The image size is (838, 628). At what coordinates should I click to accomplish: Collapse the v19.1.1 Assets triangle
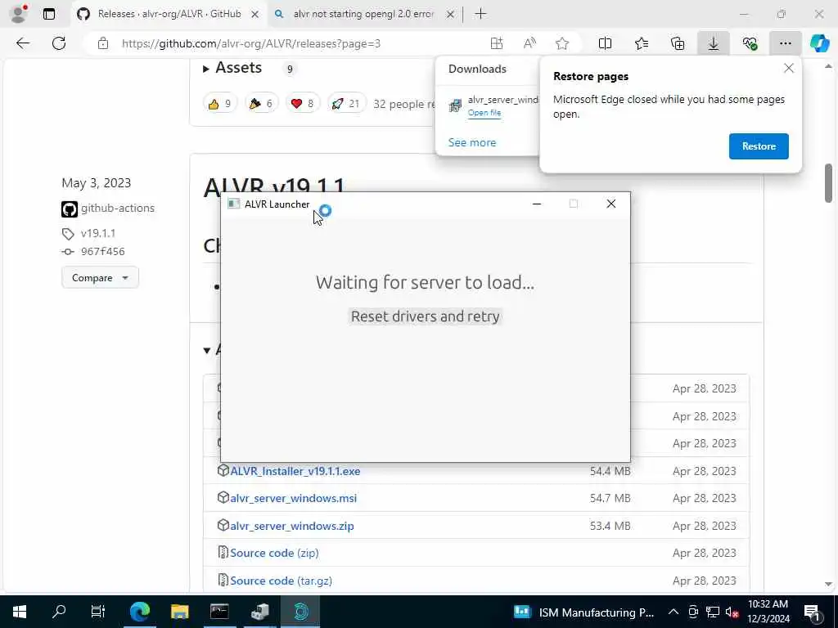pyautogui.click(x=207, y=350)
